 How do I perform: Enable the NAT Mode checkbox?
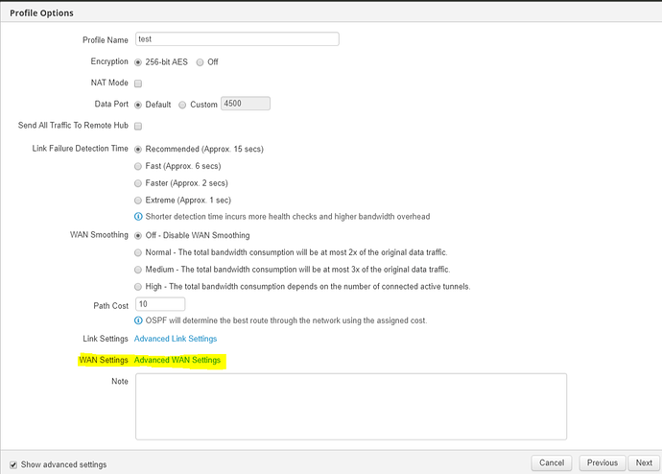[x=139, y=83]
